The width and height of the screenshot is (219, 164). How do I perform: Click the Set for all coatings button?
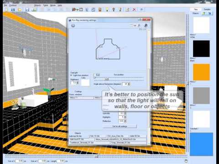click(x=120, y=126)
